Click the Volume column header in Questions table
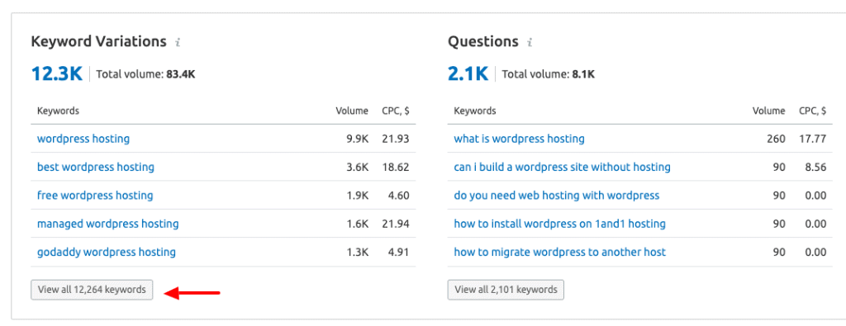This screenshot has width=846, height=326. point(769,111)
